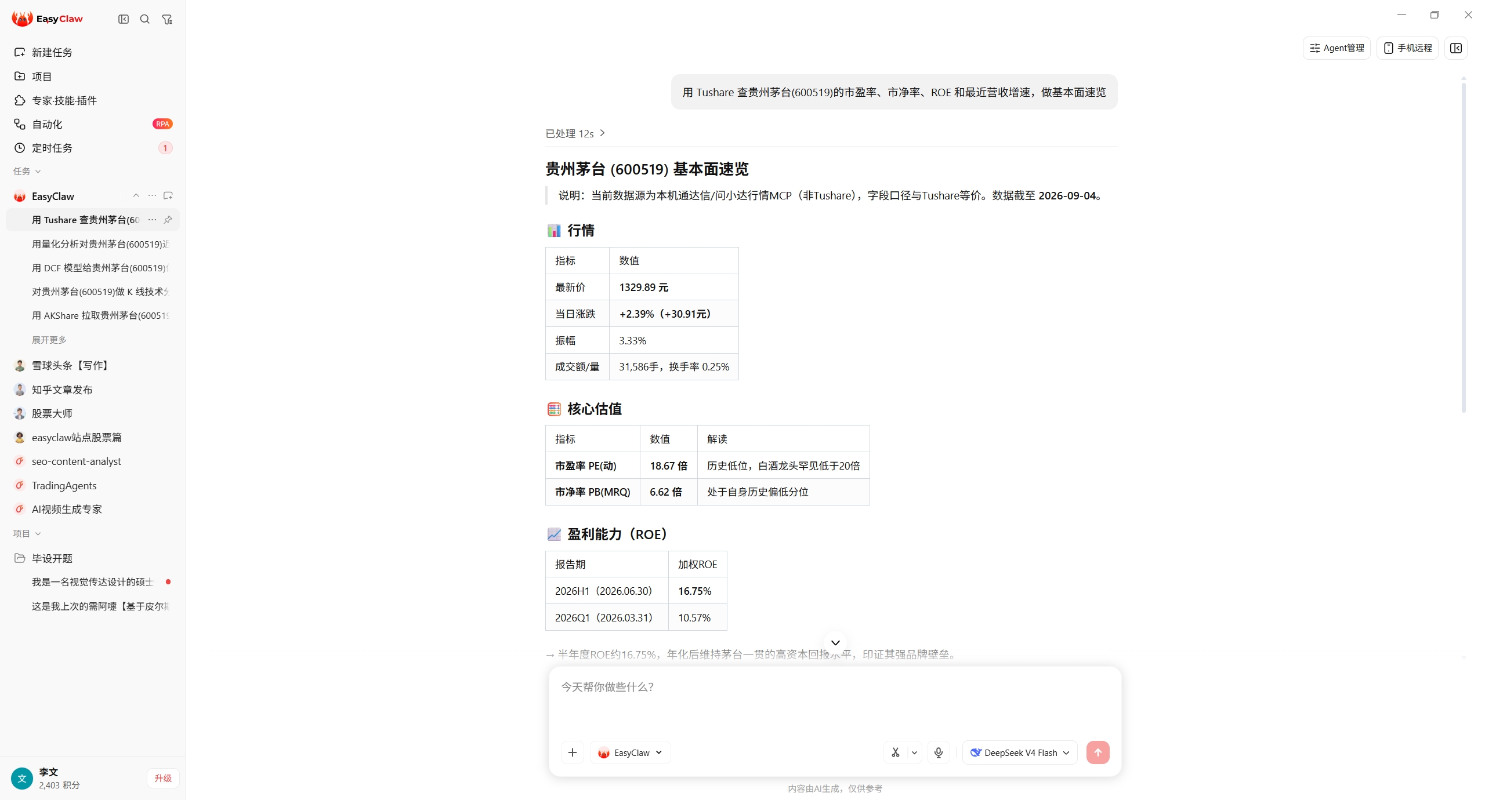Screen dimensions: 1485x800
Task: Open 专家·技能·插件 menu item
Action: [x=93, y=100]
